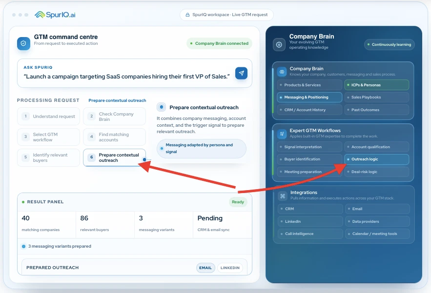Click the LinkedIn integration chip
The image size is (431, 293).
(310, 221)
